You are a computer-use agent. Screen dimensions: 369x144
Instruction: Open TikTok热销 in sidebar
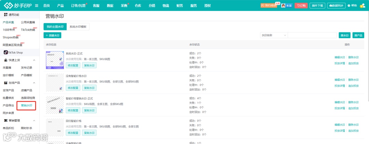(x=28, y=30)
